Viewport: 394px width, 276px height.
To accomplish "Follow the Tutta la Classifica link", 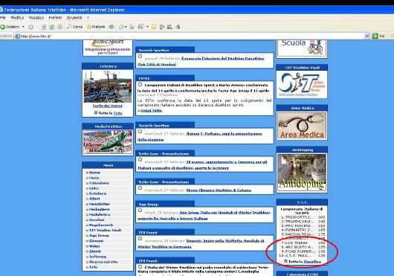I will pyautogui.click(x=305, y=261).
